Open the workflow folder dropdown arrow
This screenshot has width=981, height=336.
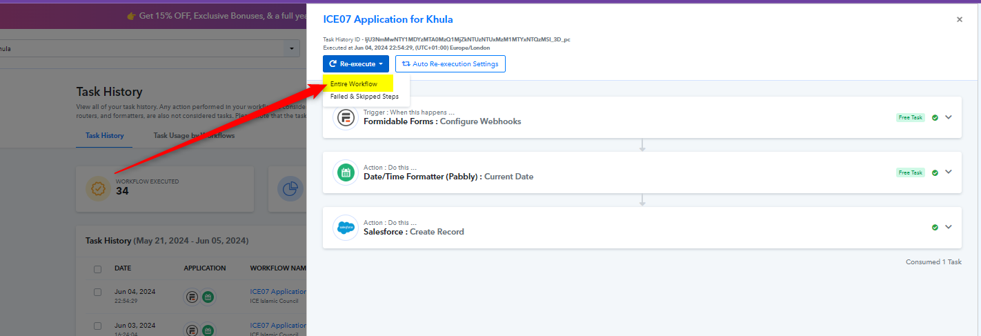tap(293, 48)
